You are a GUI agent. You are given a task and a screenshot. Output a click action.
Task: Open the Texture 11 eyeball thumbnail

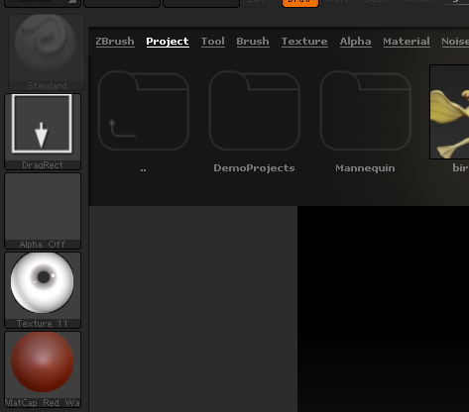click(x=43, y=290)
